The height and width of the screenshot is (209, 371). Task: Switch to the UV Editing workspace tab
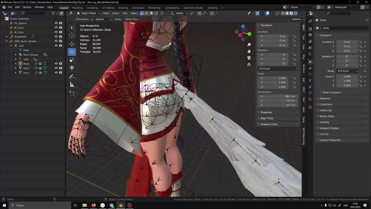(x=108, y=8)
